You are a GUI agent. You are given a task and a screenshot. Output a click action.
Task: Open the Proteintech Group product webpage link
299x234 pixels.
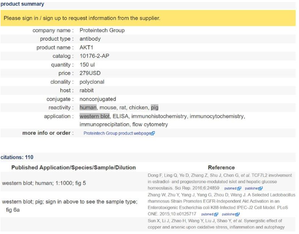117,133
